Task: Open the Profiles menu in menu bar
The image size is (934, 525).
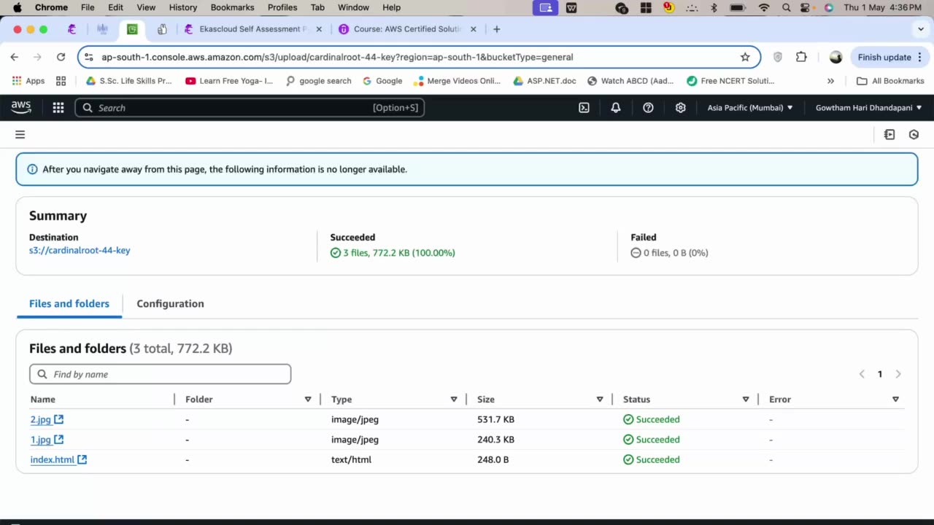Action: [x=282, y=7]
